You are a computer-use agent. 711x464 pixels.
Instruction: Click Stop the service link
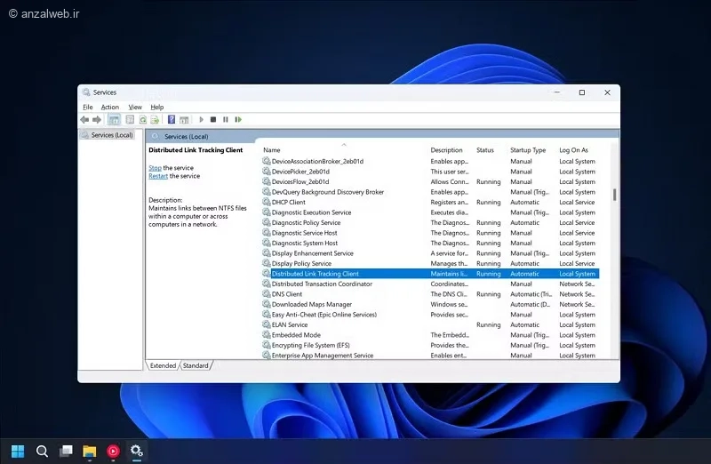click(155, 168)
